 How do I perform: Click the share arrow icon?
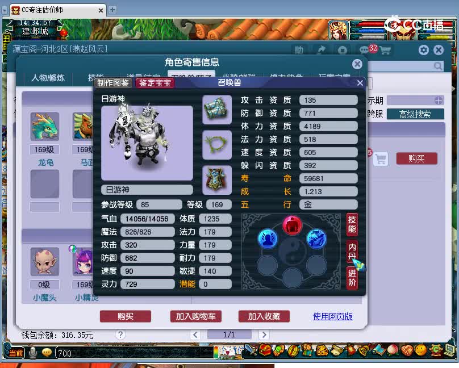pyautogui.click(x=322, y=50)
